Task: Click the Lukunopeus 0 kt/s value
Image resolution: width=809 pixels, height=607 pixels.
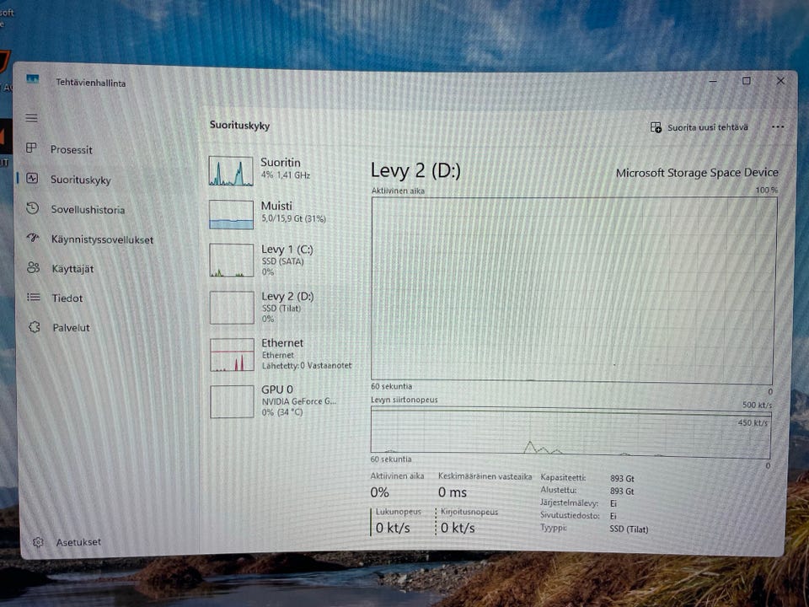Action: coord(393,528)
